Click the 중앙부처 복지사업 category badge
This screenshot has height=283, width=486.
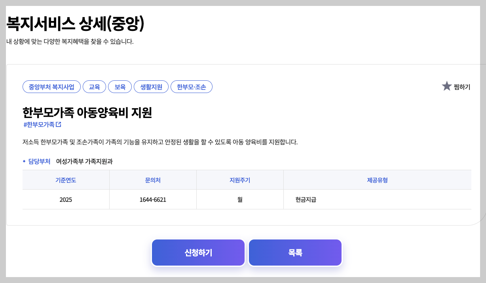click(x=51, y=87)
